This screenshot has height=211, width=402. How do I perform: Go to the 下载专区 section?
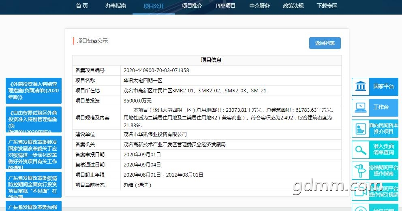coord(327,6)
